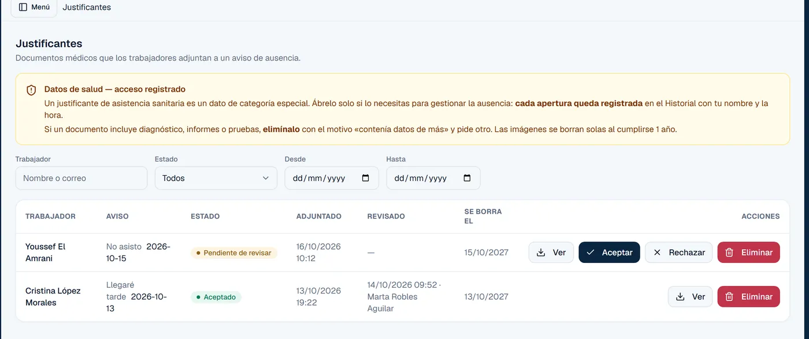The height and width of the screenshot is (339, 809).
Task: Click the page subtitle Documentos médicos text
Action: (x=158, y=58)
